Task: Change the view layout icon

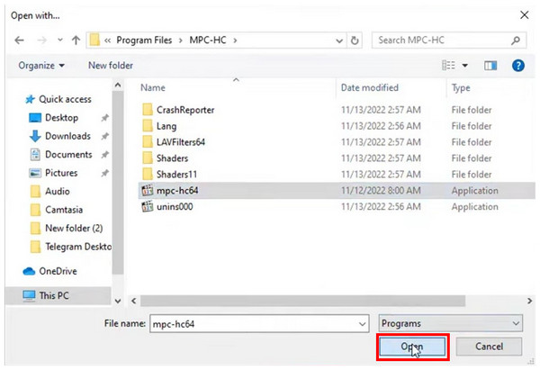Action: tap(448, 65)
